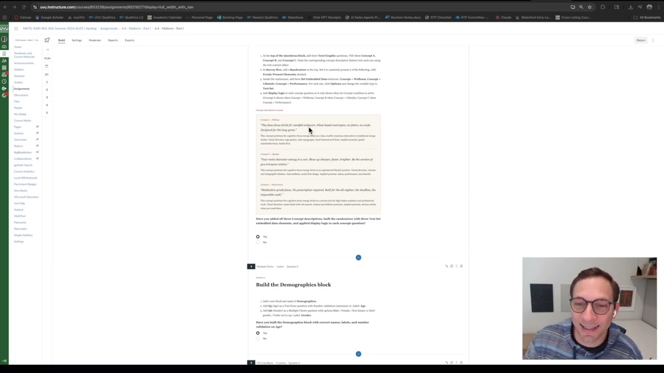Open course name breadcrumb link
664x373 pixels.
click(x=60, y=28)
